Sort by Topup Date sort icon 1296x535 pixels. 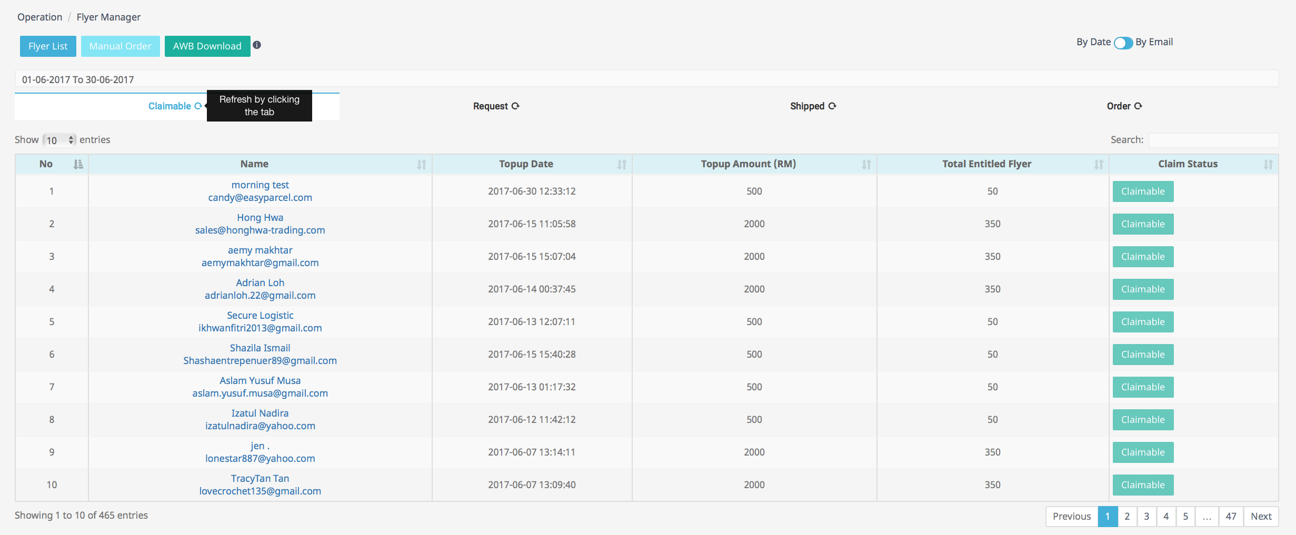(x=622, y=165)
